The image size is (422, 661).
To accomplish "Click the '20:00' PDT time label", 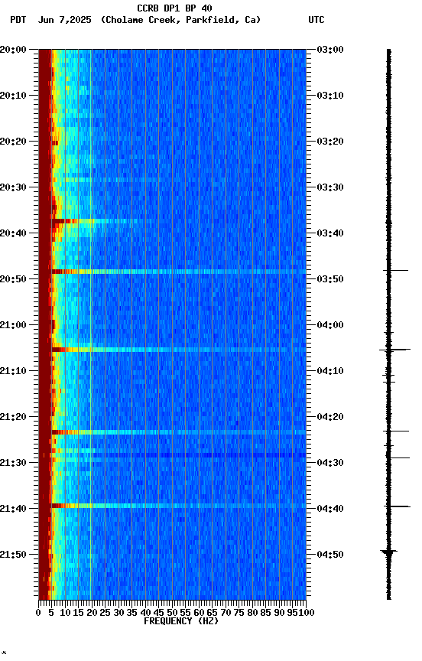I will tap(13, 50).
